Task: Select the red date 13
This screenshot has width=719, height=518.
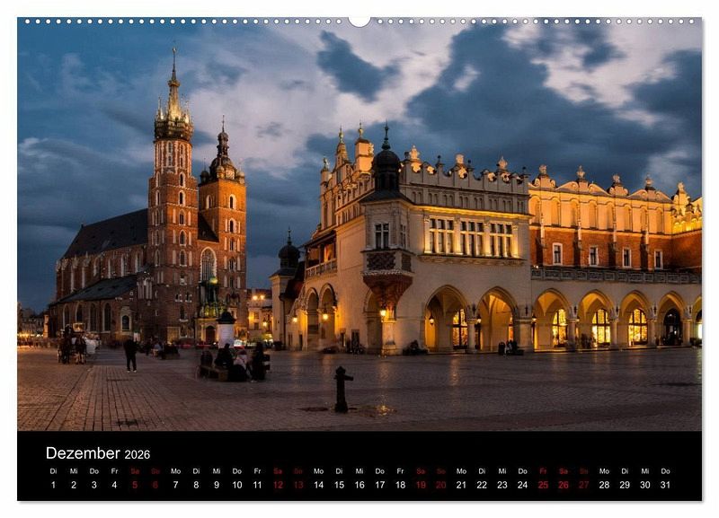Action: [298, 485]
